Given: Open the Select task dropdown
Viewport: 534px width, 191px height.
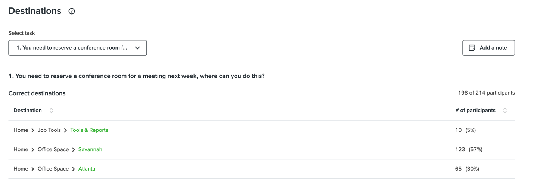Looking at the screenshot, I should (x=77, y=48).
